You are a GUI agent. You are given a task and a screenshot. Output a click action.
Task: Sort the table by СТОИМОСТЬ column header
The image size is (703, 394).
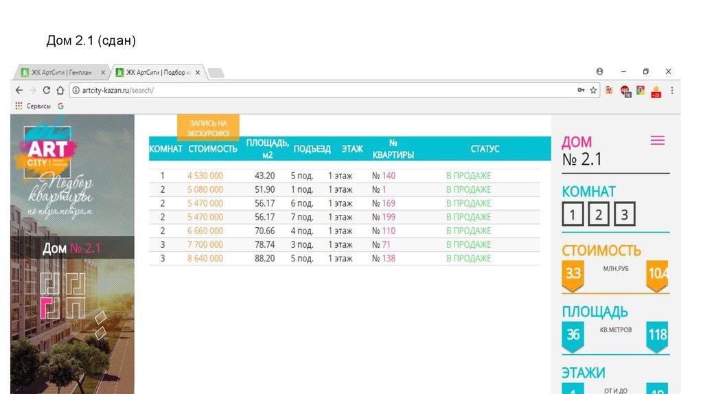[213, 149]
